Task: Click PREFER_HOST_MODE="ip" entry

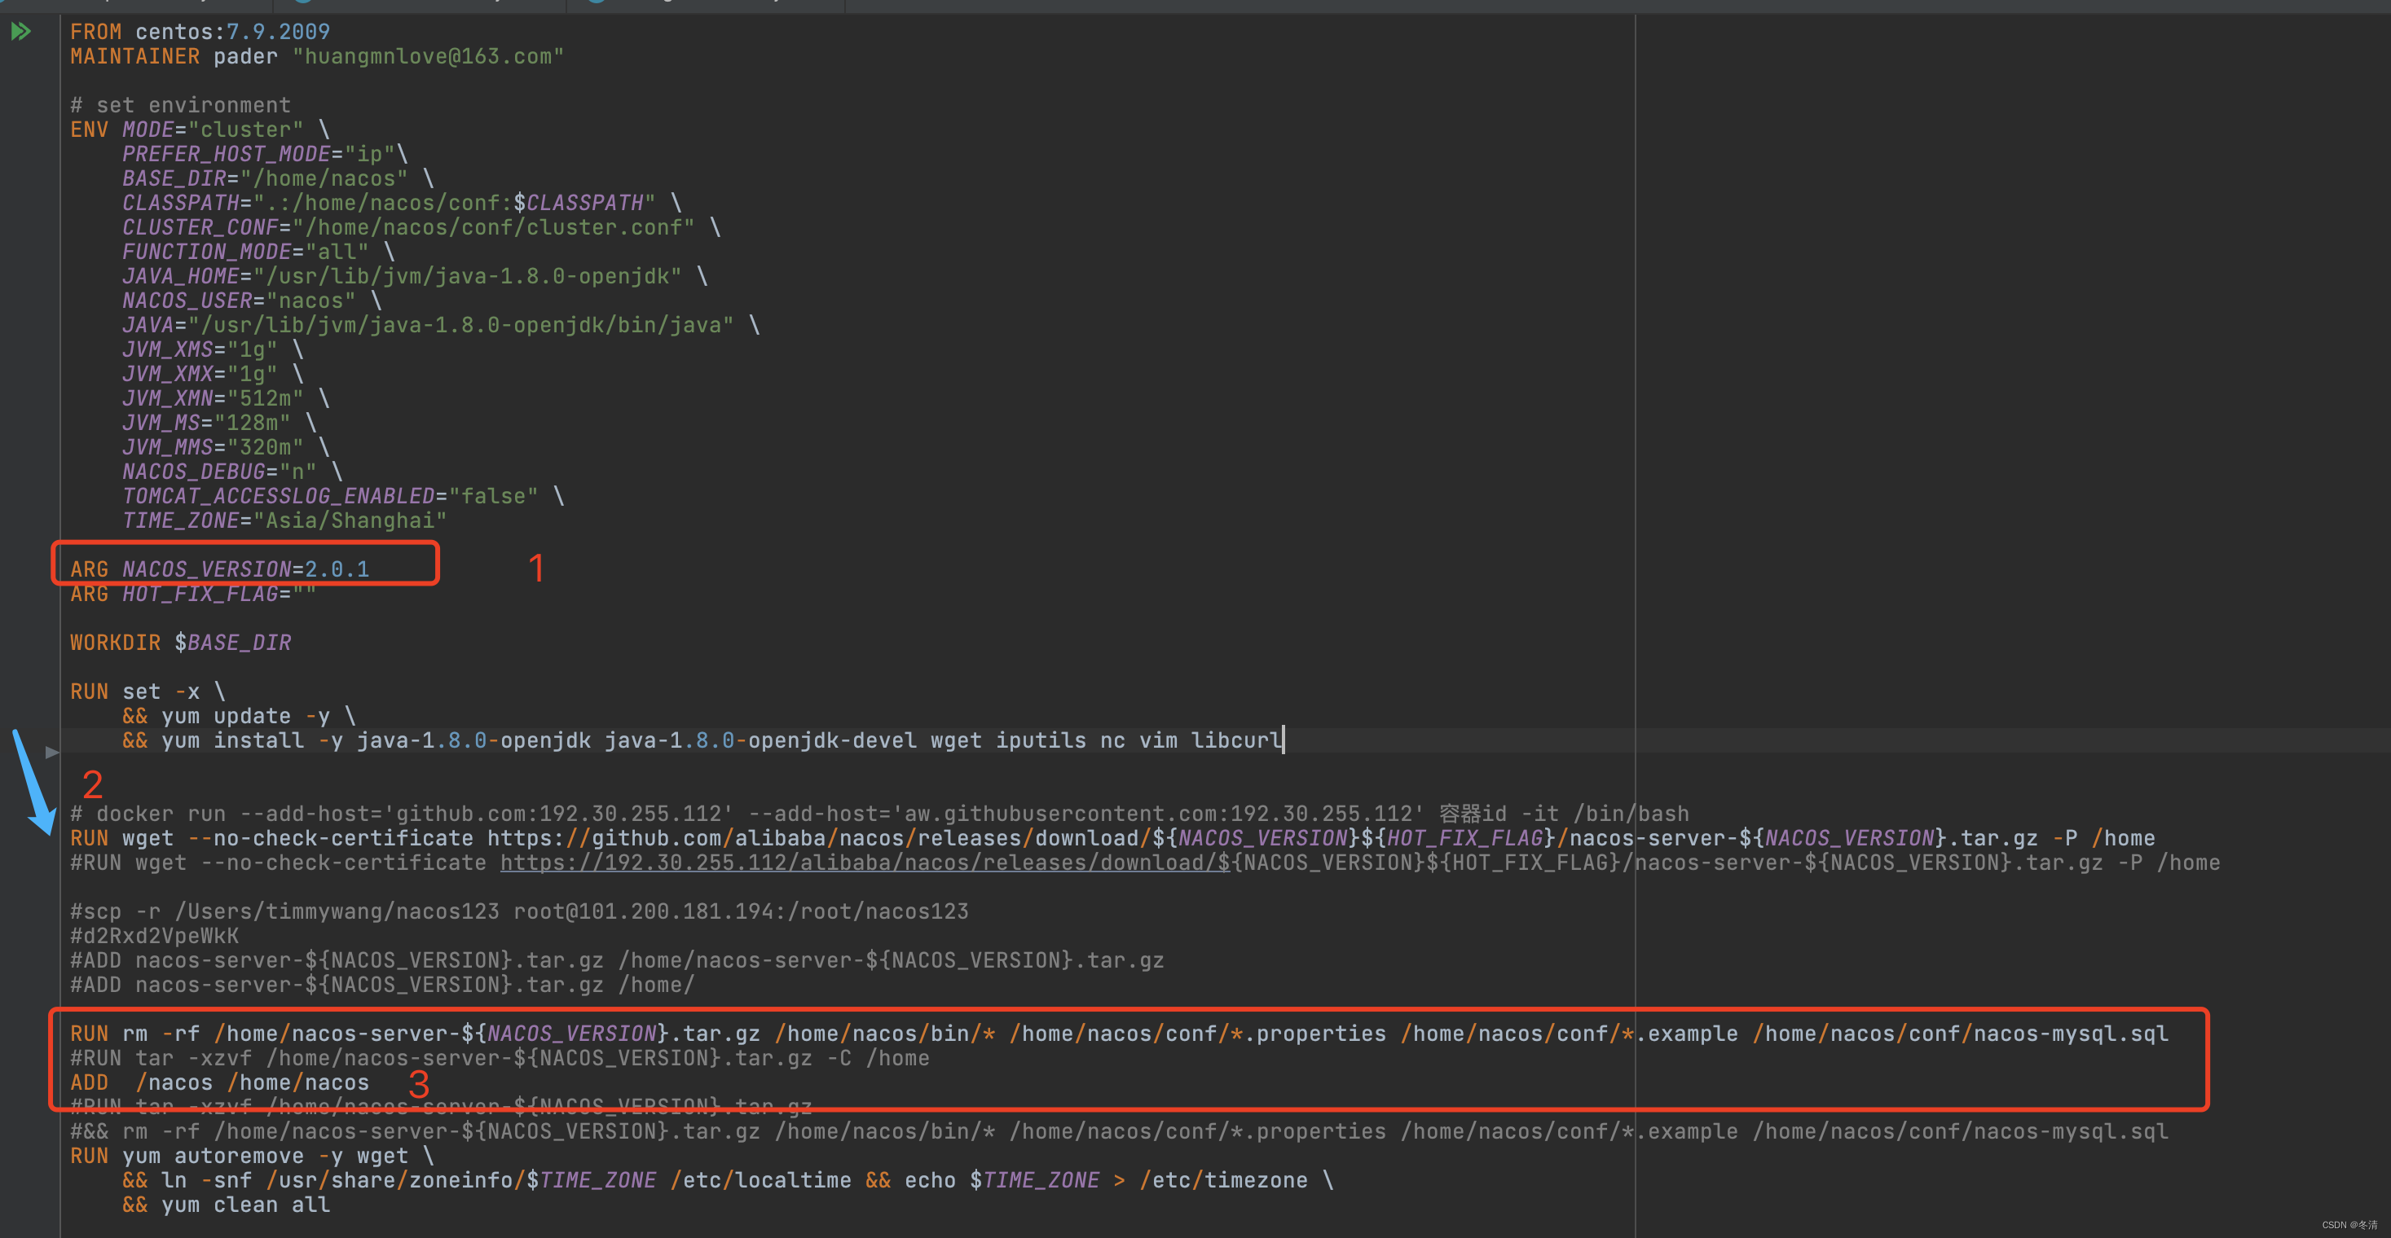Action: tap(265, 154)
